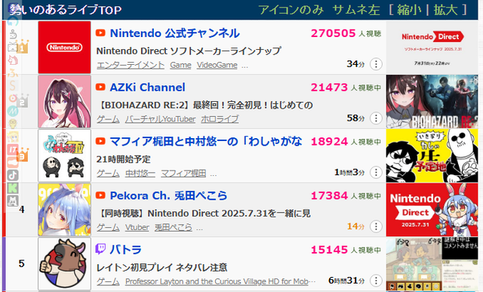Viewport: 483px width, 292px height.
Task: Select the pink unicorn icon in sidebar
Action: click(x=13, y=60)
